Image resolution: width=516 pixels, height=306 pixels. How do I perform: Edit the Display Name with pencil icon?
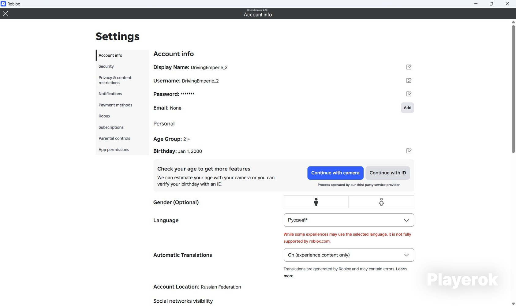tap(409, 67)
